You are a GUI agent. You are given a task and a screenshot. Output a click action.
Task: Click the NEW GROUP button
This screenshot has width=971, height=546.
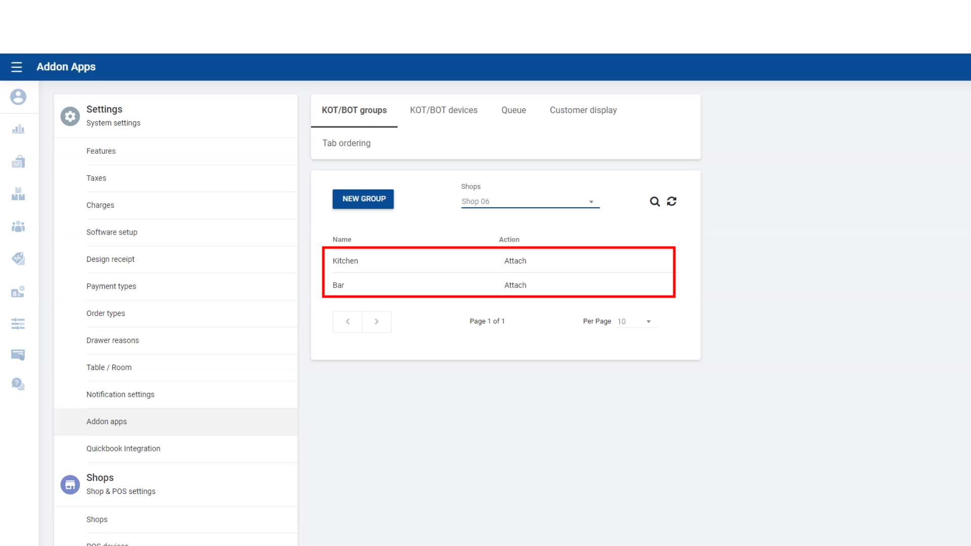tap(363, 199)
